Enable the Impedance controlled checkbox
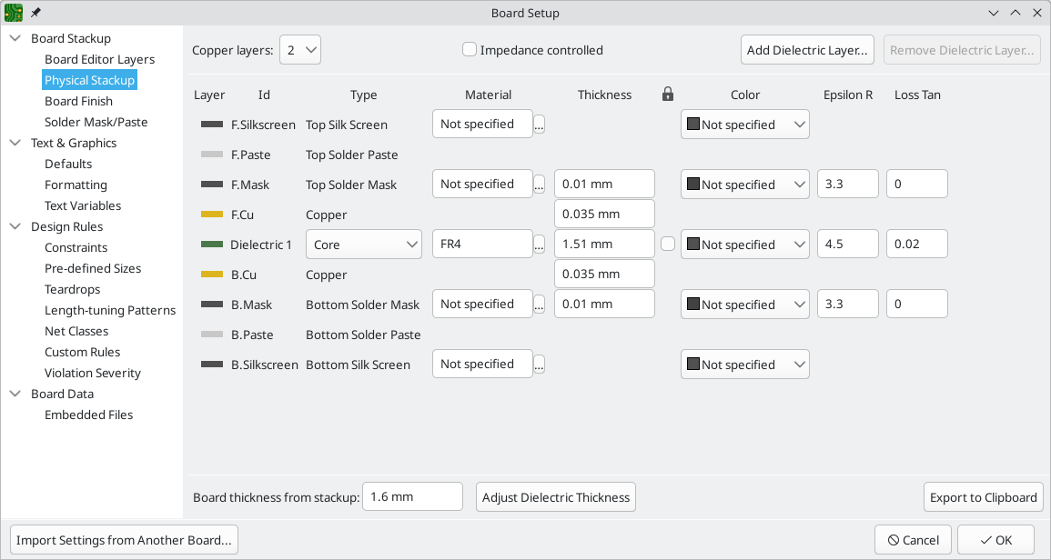This screenshot has width=1051, height=560. [x=470, y=50]
